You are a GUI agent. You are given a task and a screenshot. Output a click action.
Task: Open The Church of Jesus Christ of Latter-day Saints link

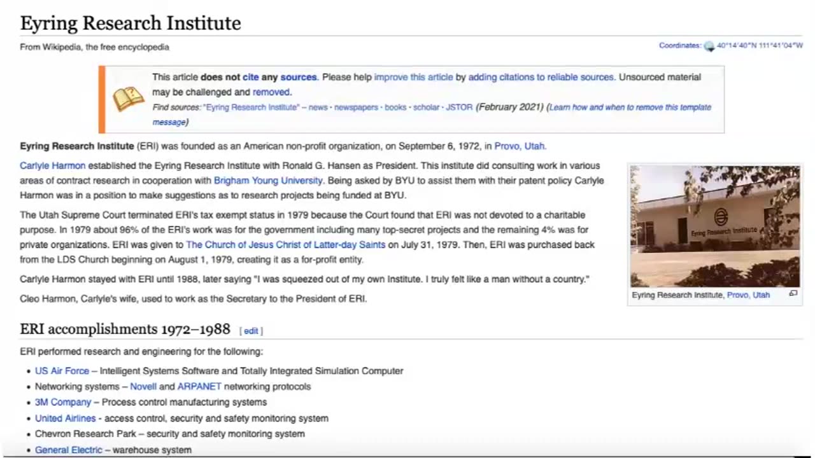pos(285,245)
